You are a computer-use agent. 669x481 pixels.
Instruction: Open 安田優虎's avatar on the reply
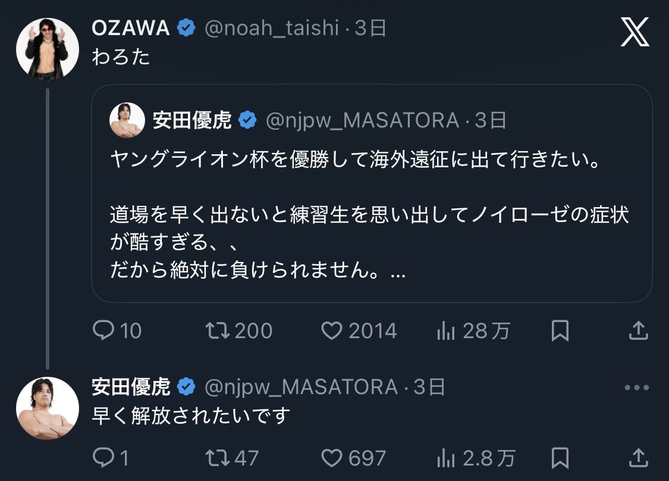[47, 408]
